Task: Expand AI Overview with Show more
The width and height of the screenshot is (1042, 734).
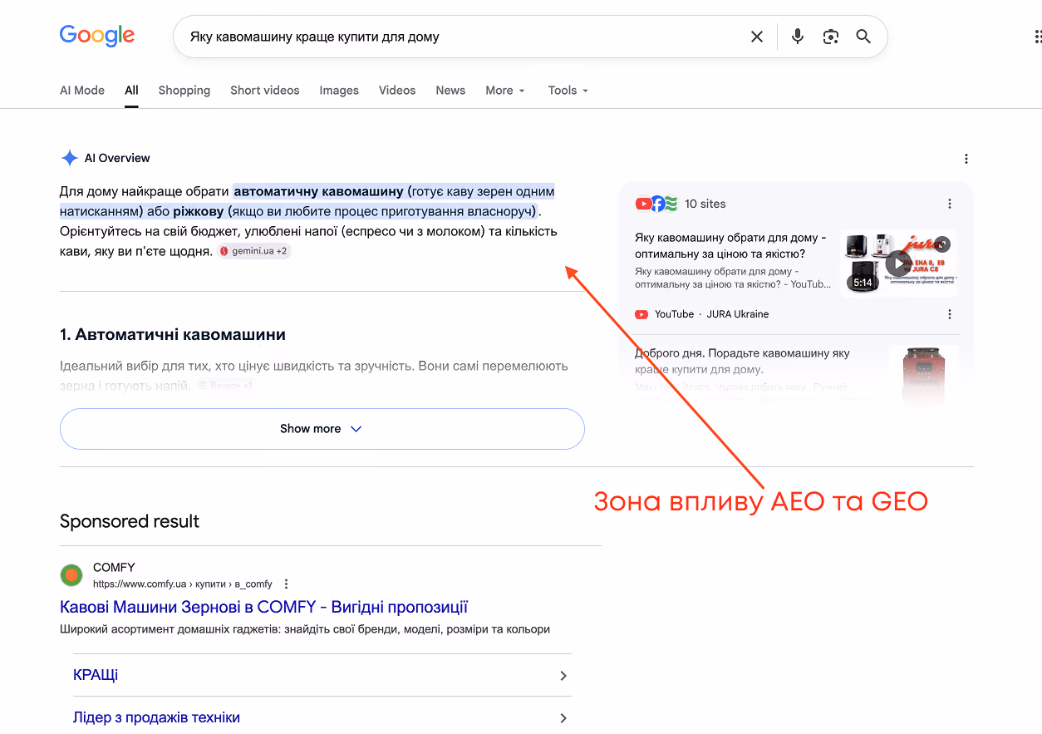Action: (x=322, y=429)
